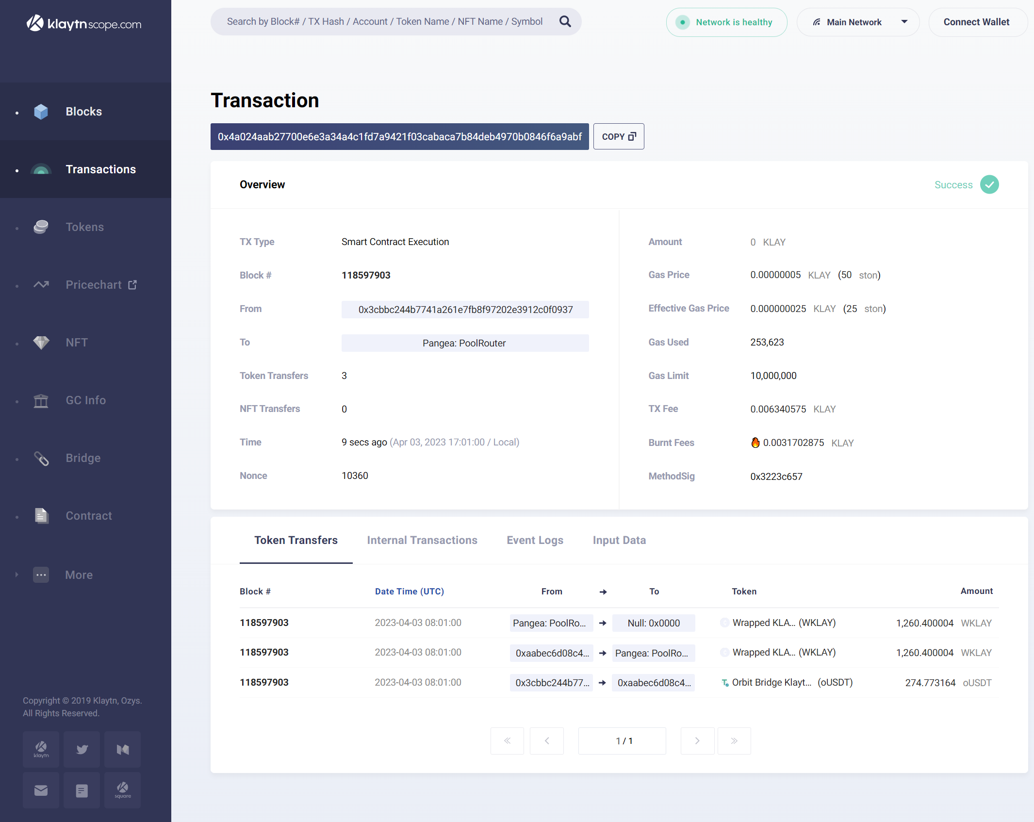Open the Klaytn square icon link
This screenshot has height=822, width=1034.
tap(123, 790)
